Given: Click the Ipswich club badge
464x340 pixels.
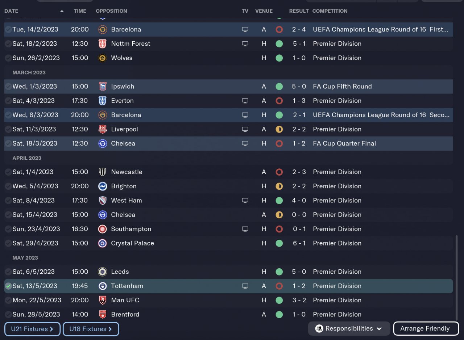Looking at the screenshot, I should (103, 87).
